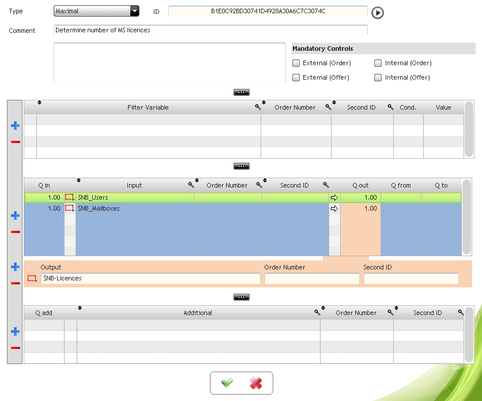
Task: Click the search magnifier in the Filter Variable header
Action: click(258, 107)
